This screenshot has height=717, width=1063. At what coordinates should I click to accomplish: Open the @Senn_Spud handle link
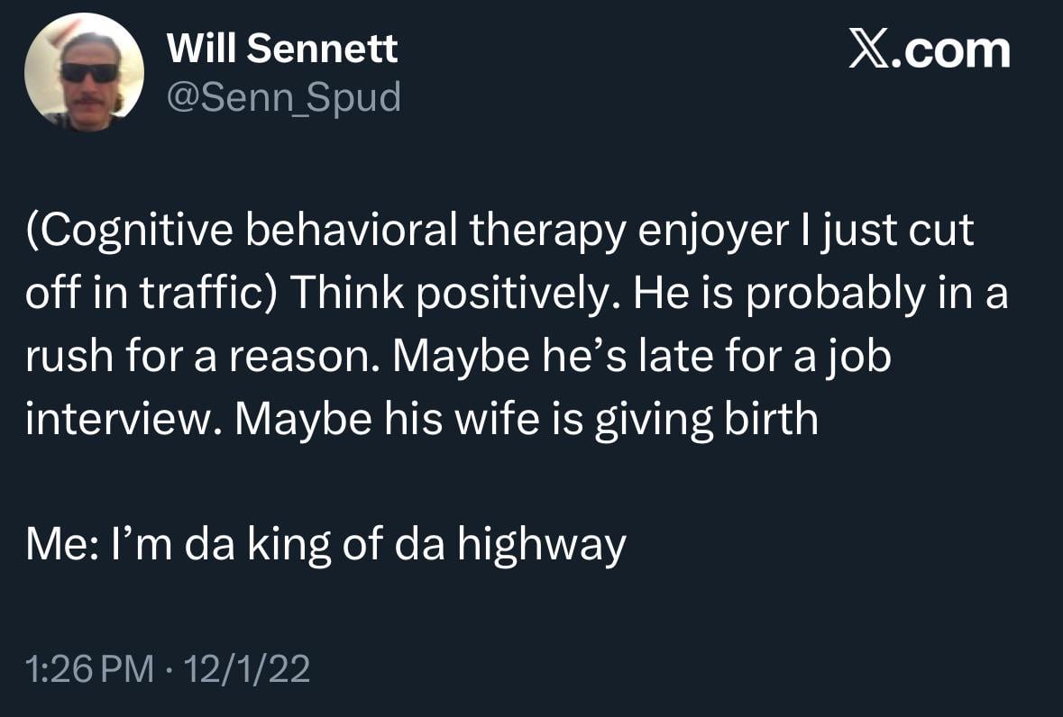(x=284, y=96)
